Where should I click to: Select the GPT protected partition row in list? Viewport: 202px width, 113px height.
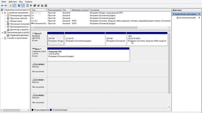(101, 13)
